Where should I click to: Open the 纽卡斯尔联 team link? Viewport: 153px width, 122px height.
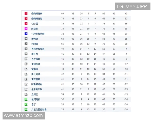click(37, 89)
